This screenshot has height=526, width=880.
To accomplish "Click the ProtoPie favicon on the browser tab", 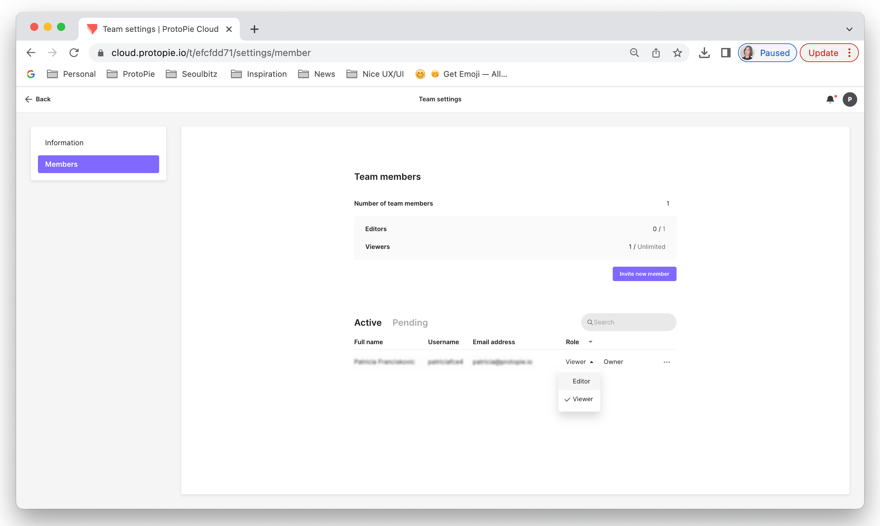I will (x=92, y=29).
